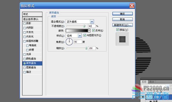
Task: Check the 等高线 contour sub-option
Action: click(x=28, y=46)
